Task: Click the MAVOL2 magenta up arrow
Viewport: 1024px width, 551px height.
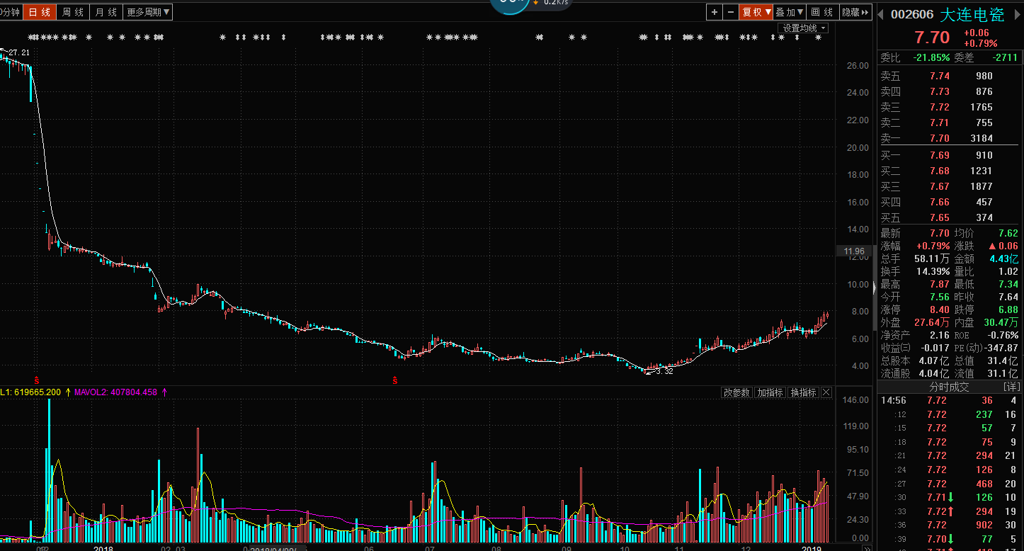Action: tap(164, 392)
